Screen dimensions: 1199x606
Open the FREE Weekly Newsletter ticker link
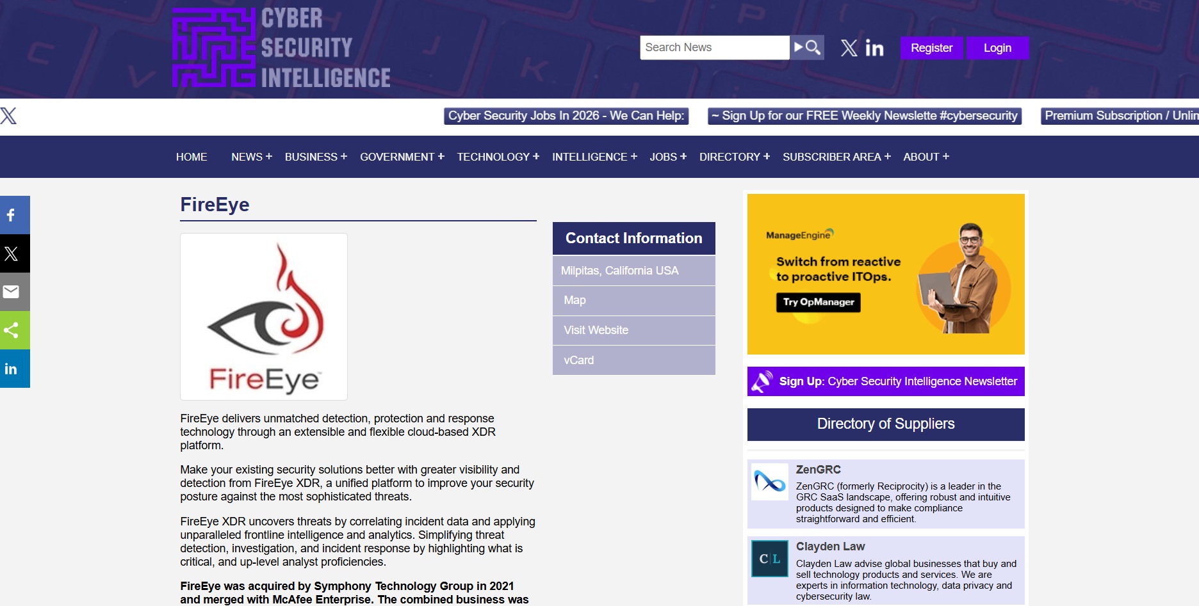865,116
